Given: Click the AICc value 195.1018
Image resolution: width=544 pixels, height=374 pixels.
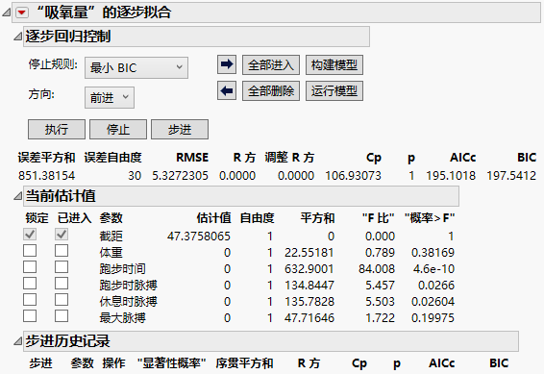Looking at the screenshot, I should pyautogui.click(x=451, y=176).
